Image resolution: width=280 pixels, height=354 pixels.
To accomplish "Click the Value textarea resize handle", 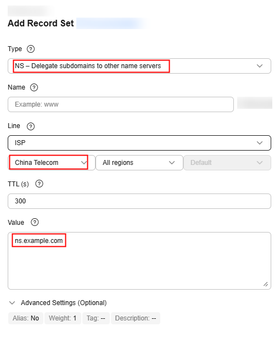I will [266, 284].
